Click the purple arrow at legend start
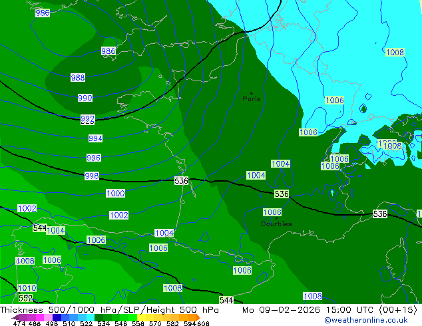Screen dimensions: 422x326 pyautogui.click(x=15, y=317)
